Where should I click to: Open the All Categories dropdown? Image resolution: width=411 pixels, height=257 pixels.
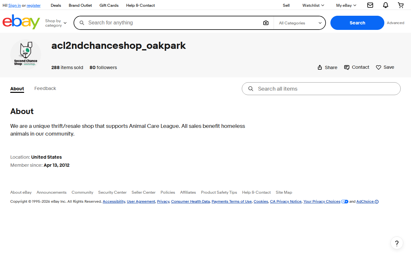(300, 23)
